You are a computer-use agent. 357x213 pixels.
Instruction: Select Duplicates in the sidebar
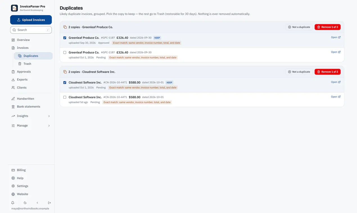(33, 56)
